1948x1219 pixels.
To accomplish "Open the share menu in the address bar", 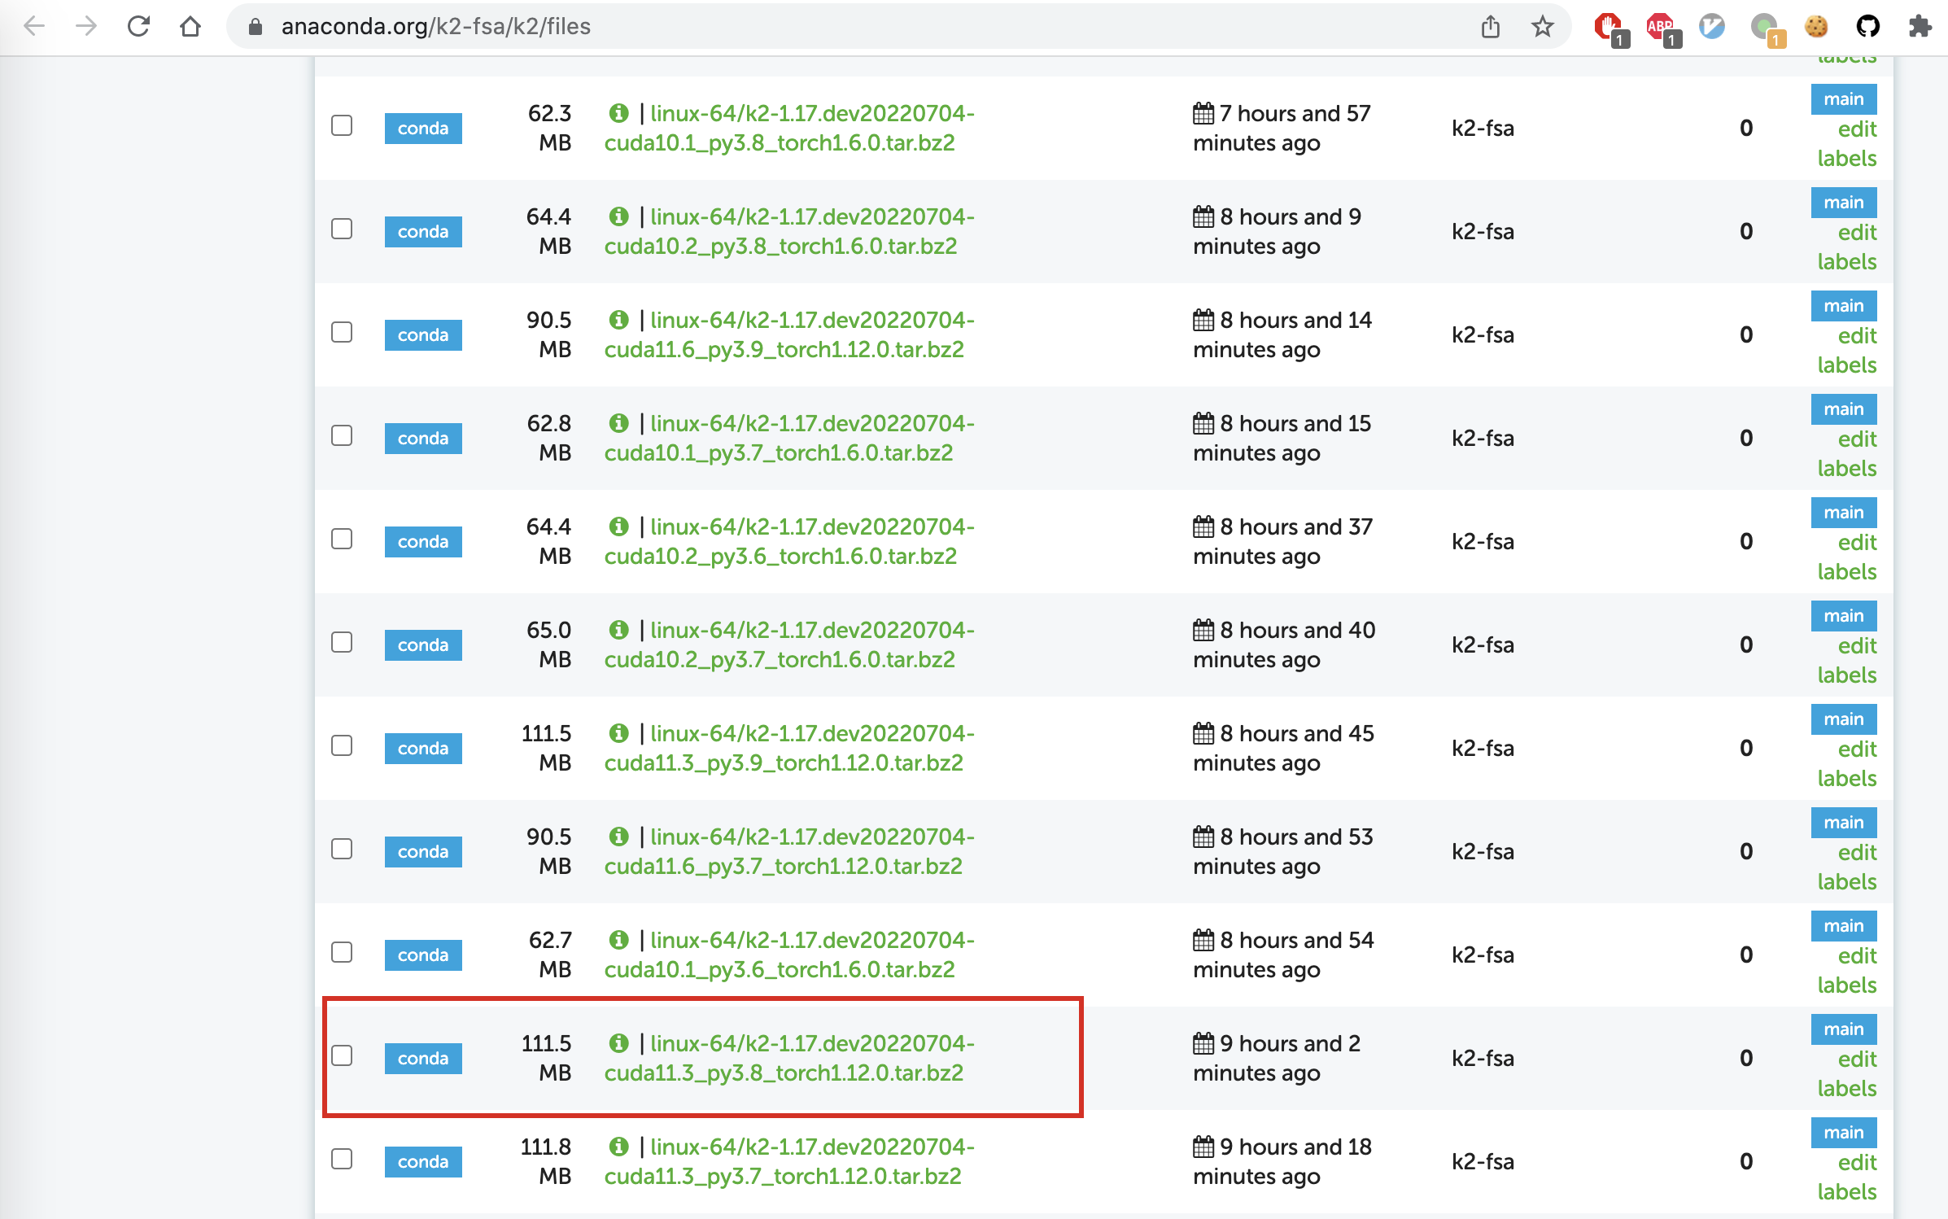I will [x=1491, y=25].
